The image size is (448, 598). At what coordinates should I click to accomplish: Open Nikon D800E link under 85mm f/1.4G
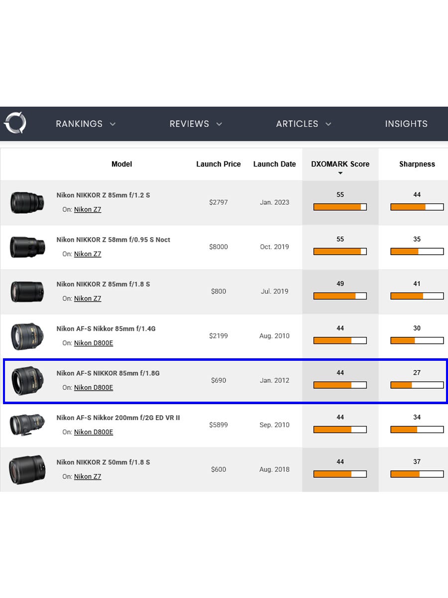click(x=94, y=343)
